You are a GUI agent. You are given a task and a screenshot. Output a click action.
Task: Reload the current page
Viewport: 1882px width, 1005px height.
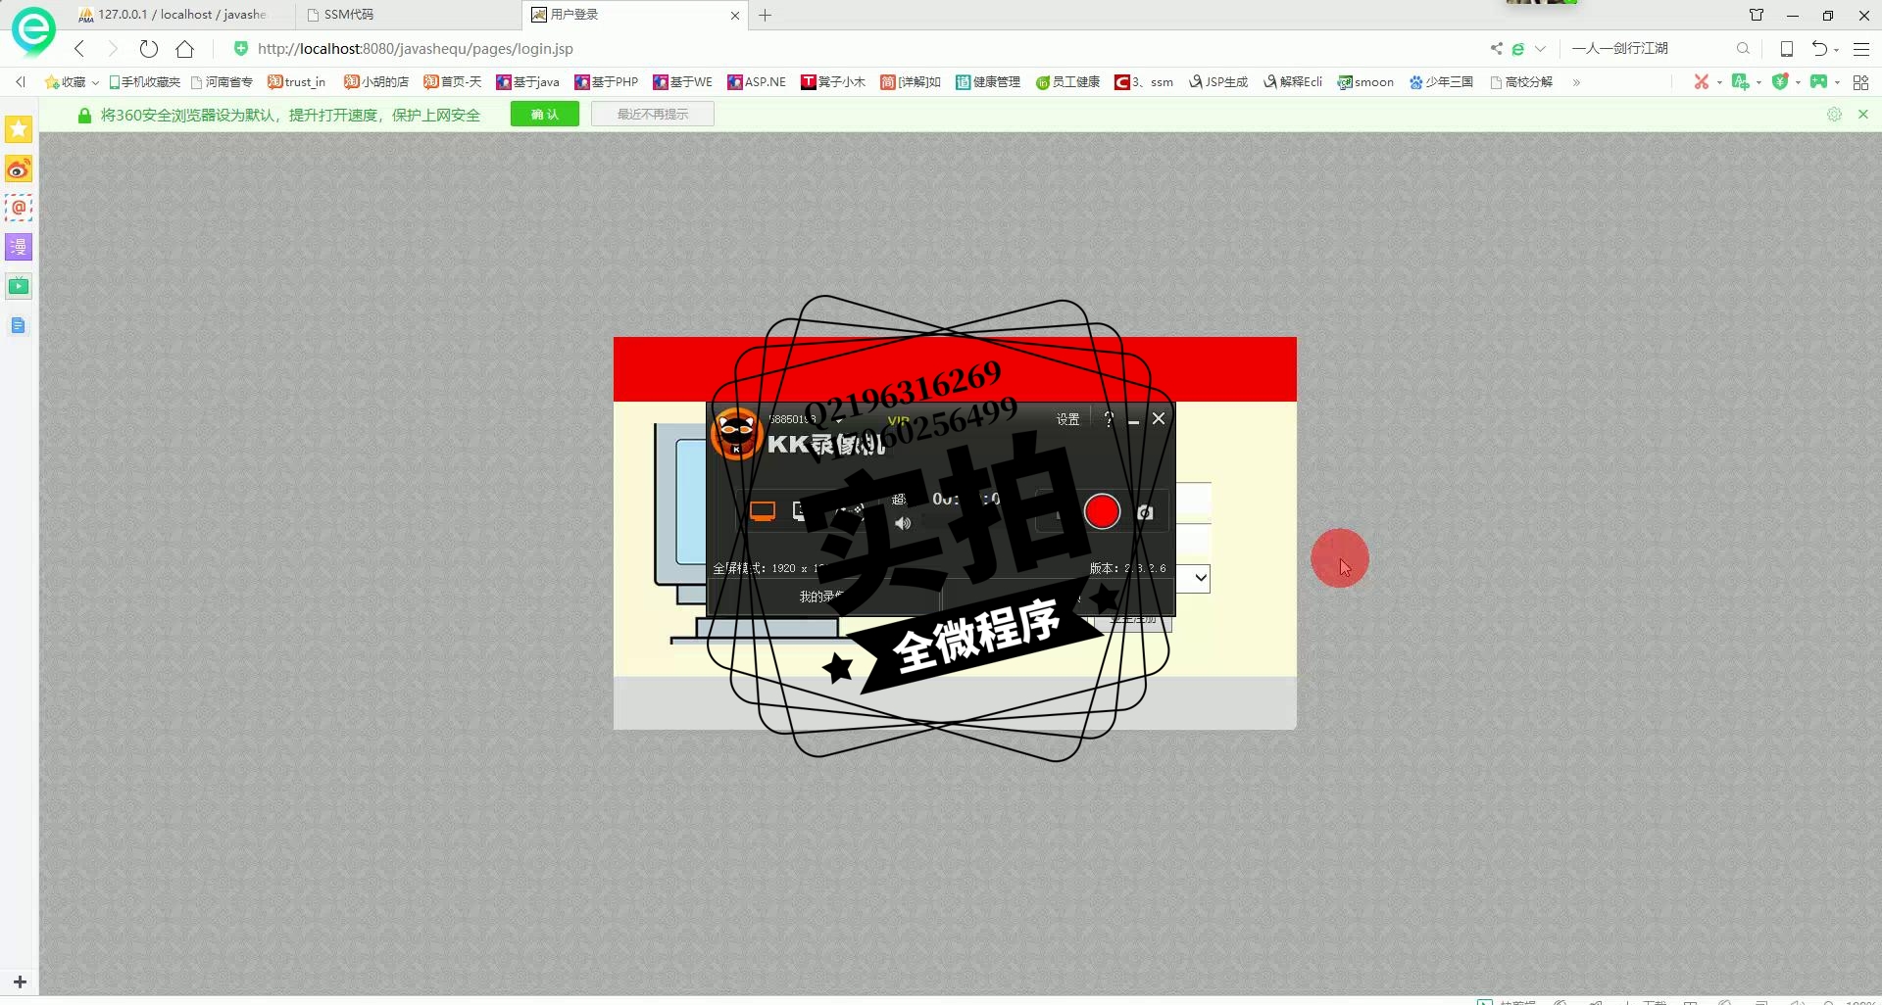click(149, 48)
